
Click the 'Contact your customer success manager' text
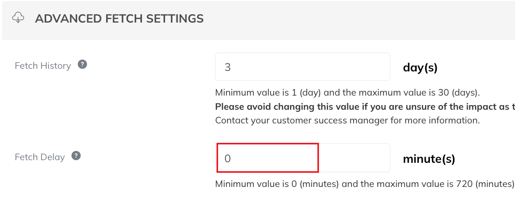click(x=302, y=120)
